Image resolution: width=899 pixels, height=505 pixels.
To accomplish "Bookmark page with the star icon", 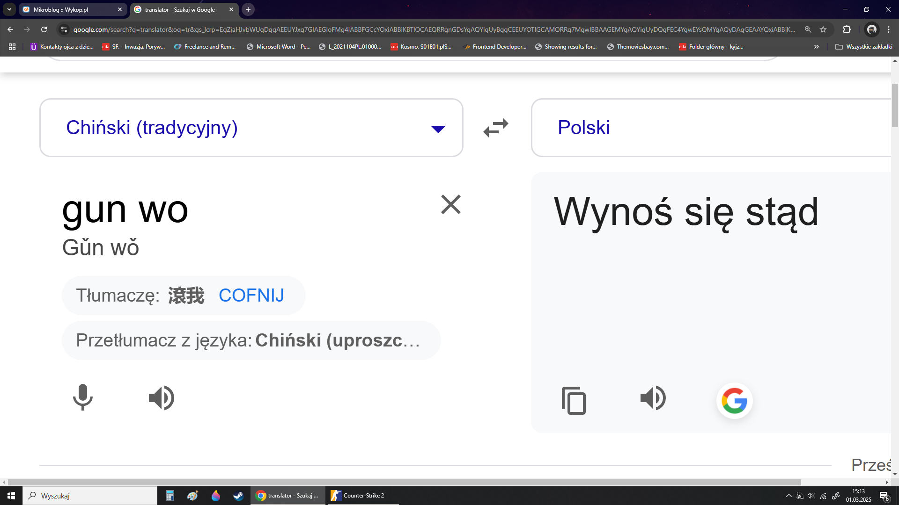I will (x=823, y=29).
